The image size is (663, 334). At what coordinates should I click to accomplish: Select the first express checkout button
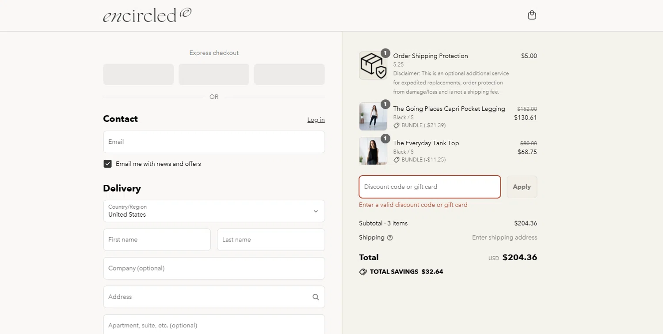click(138, 74)
